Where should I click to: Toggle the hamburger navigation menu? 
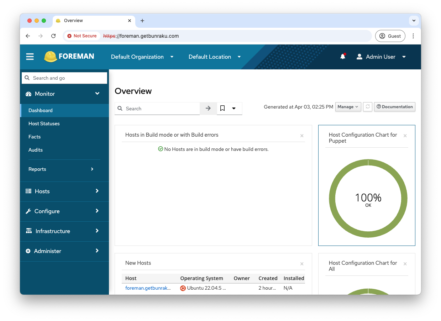30,57
